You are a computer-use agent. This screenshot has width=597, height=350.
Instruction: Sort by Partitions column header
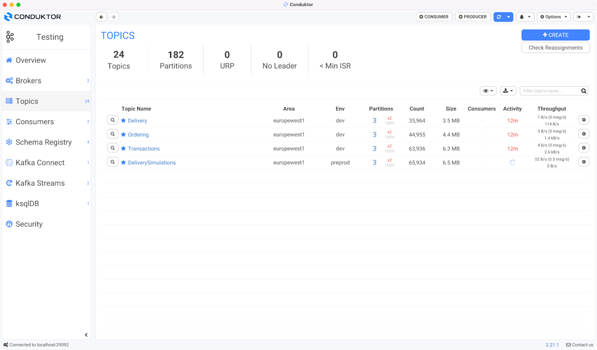point(381,109)
